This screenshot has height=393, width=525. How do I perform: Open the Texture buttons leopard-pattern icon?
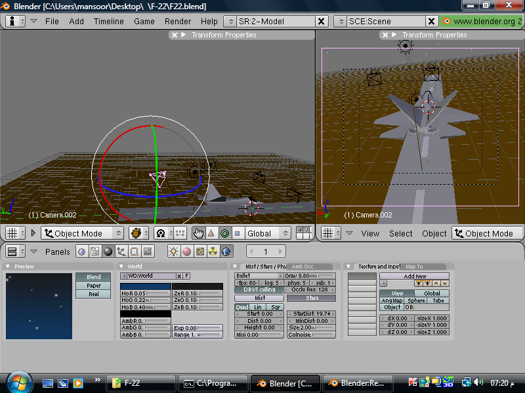pos(200,252)
